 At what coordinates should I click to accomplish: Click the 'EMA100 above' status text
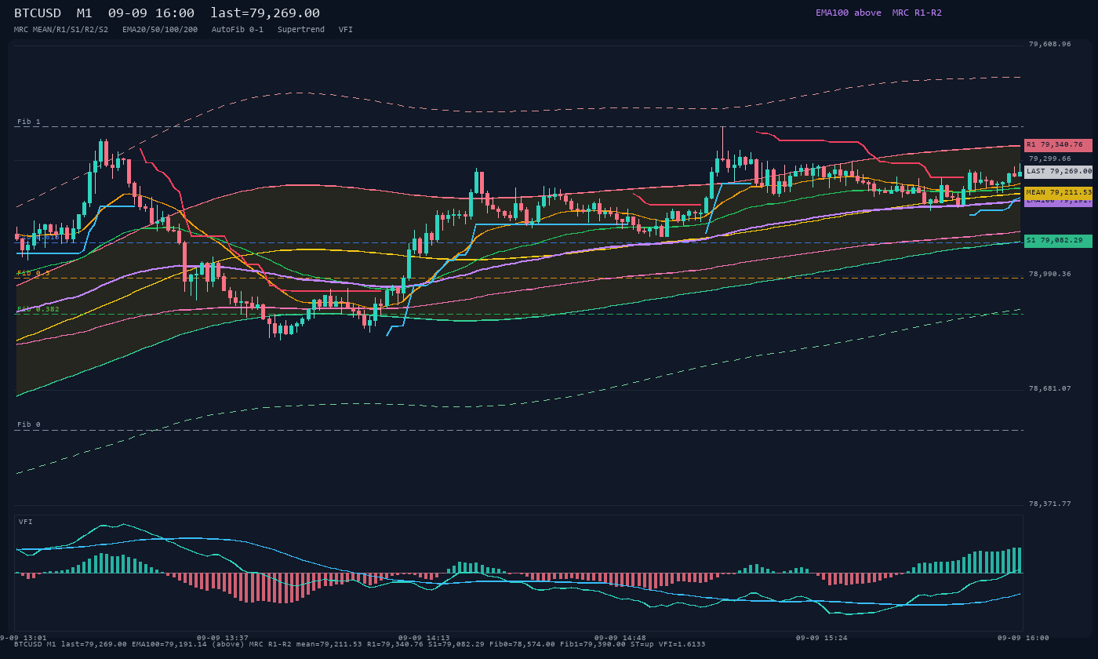click(849, 13)
